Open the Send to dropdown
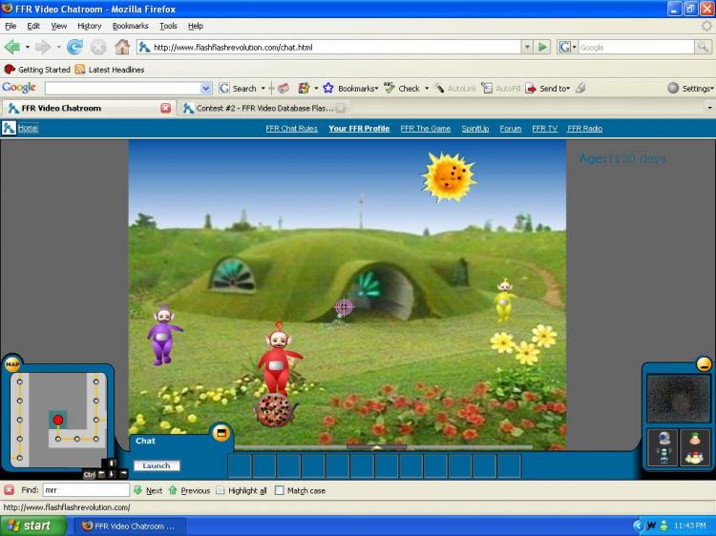 click(x=568, y=89)
